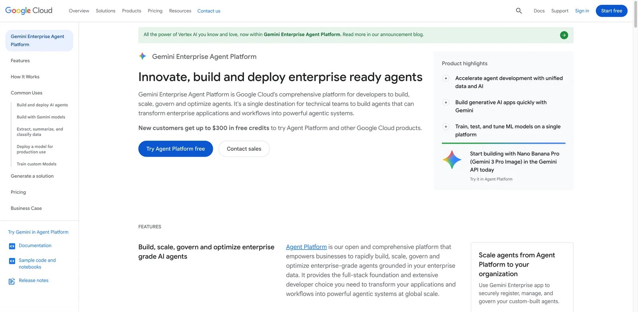
Task: Click the 'Try it in Agent Platform' link
Action: 491,179
